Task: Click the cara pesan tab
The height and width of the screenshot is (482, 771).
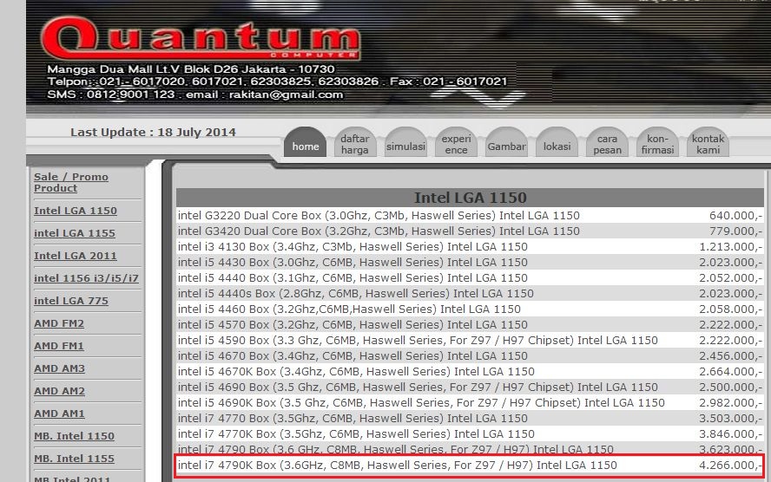Action: tap(607, 144)
